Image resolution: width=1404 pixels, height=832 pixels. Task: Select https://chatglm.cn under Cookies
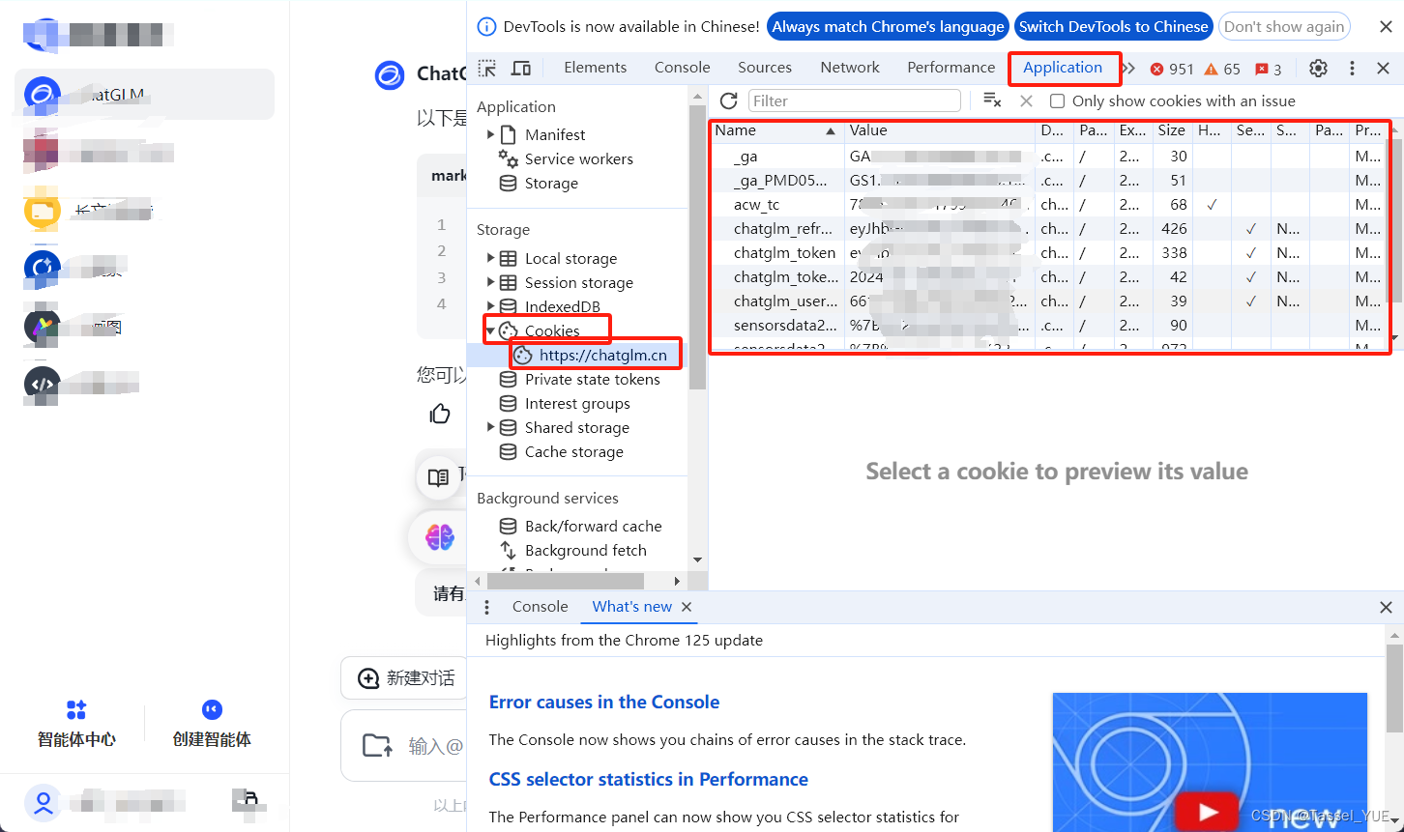coord(603,355)
